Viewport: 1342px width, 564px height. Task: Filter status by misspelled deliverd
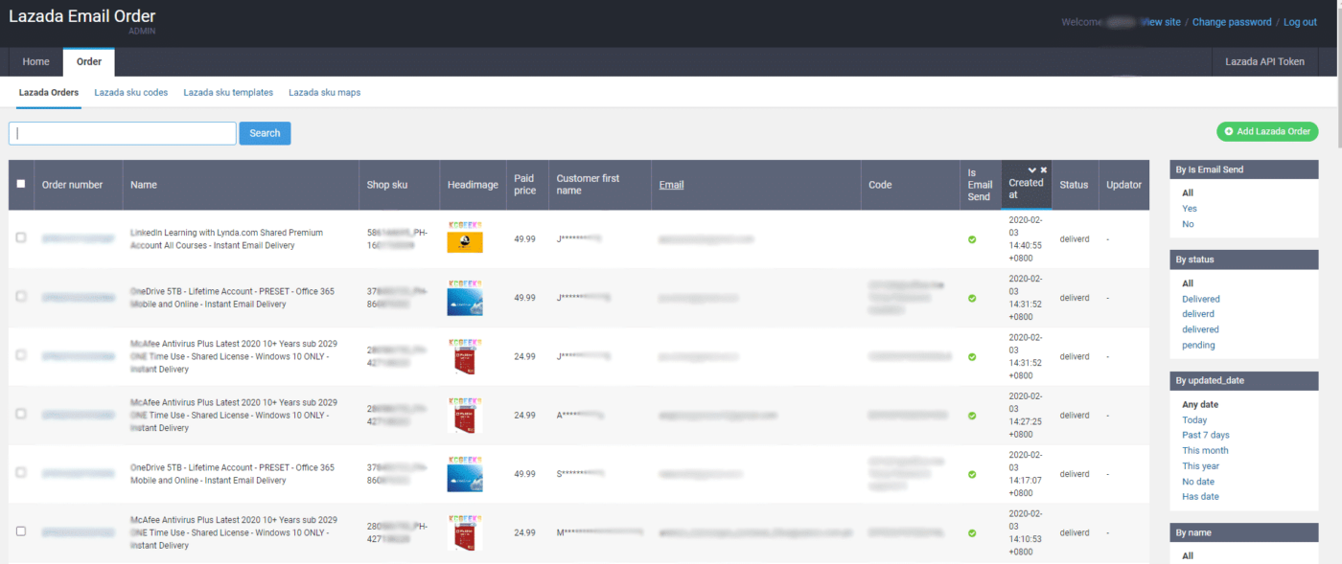tap(1198, 314)
